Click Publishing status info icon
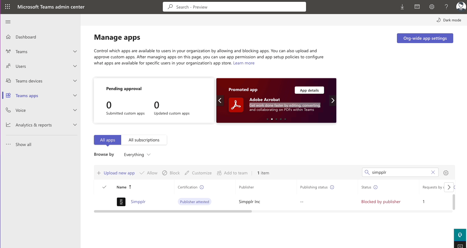 tap(332, 187)
